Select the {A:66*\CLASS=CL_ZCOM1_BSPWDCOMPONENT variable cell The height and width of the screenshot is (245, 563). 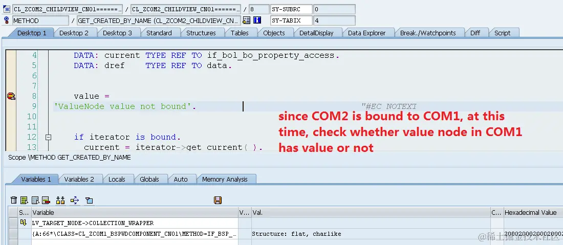click(135, 234)
